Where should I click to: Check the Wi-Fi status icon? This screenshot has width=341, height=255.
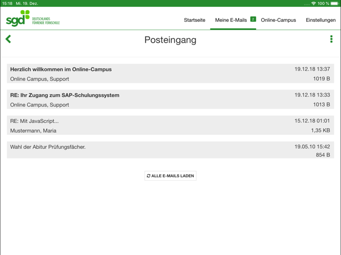pyautogui.click(x=313, y=3)
